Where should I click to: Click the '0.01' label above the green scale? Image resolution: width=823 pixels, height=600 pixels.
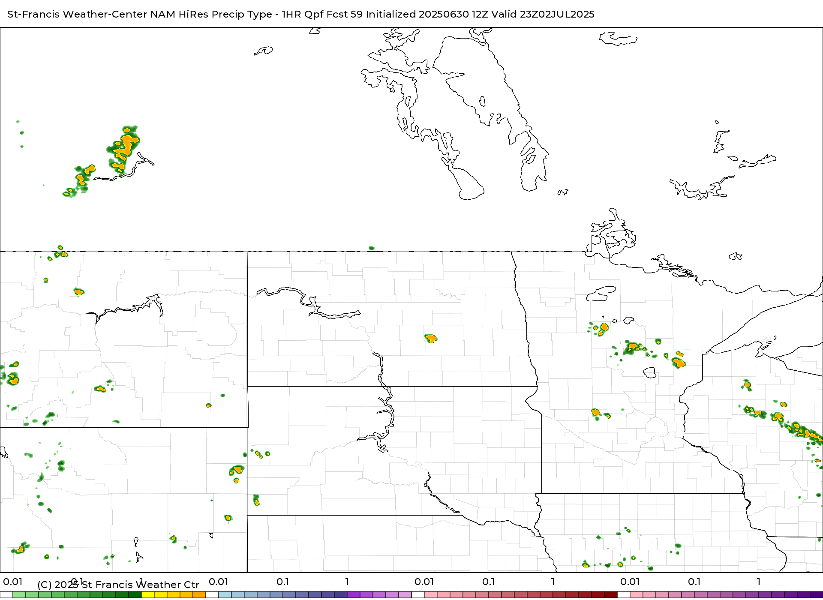click(x=13, y=582)
